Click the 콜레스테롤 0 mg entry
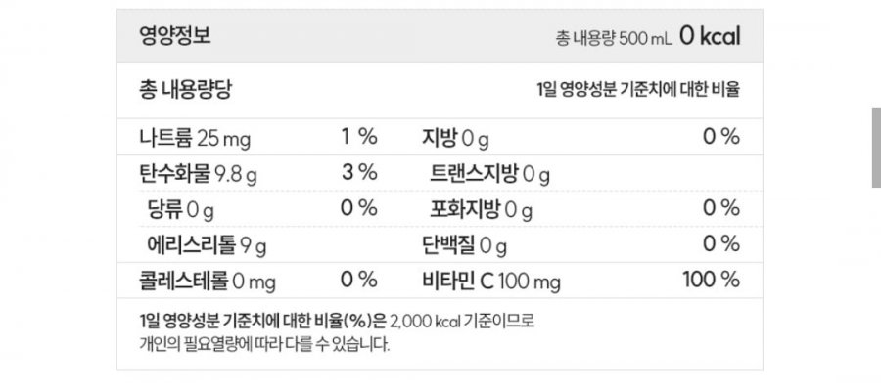The height and width of the screenshot is (391, 881). (x=208, y=281)
